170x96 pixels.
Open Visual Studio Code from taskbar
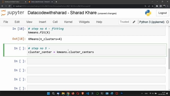click(x=87, y=93)
